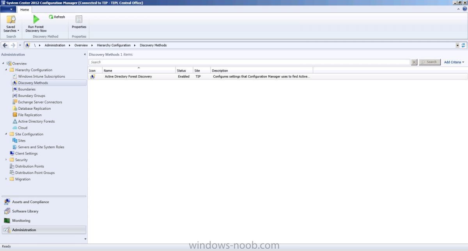This screenshot has width=468, height=251.
Task: Select Administration in the breadcrumb path
Action: (x=55, y=45)
